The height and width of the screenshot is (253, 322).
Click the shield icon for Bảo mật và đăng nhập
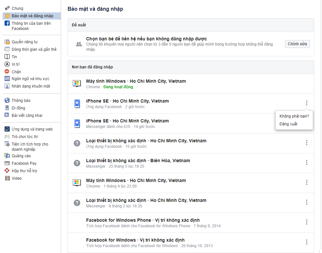(7, 16)
